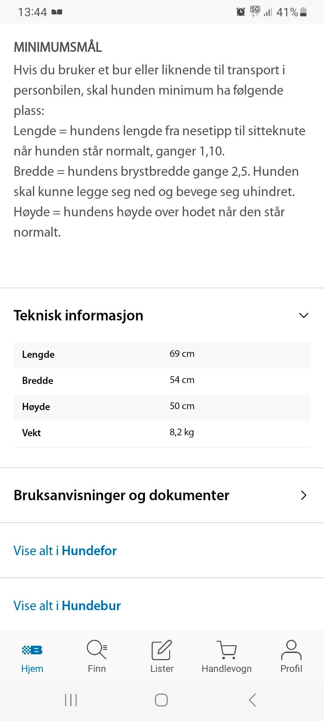Open the Handlevogn shopping cart
Screen dimensions: 324x721
(226, 650)
